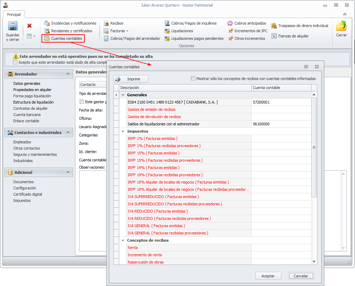Image resolution: width=355 pixels, height=286 pixels.
Task: Click the Guardar y cerrar save icon
Action: pyautogui.click(x=13, y=26)
